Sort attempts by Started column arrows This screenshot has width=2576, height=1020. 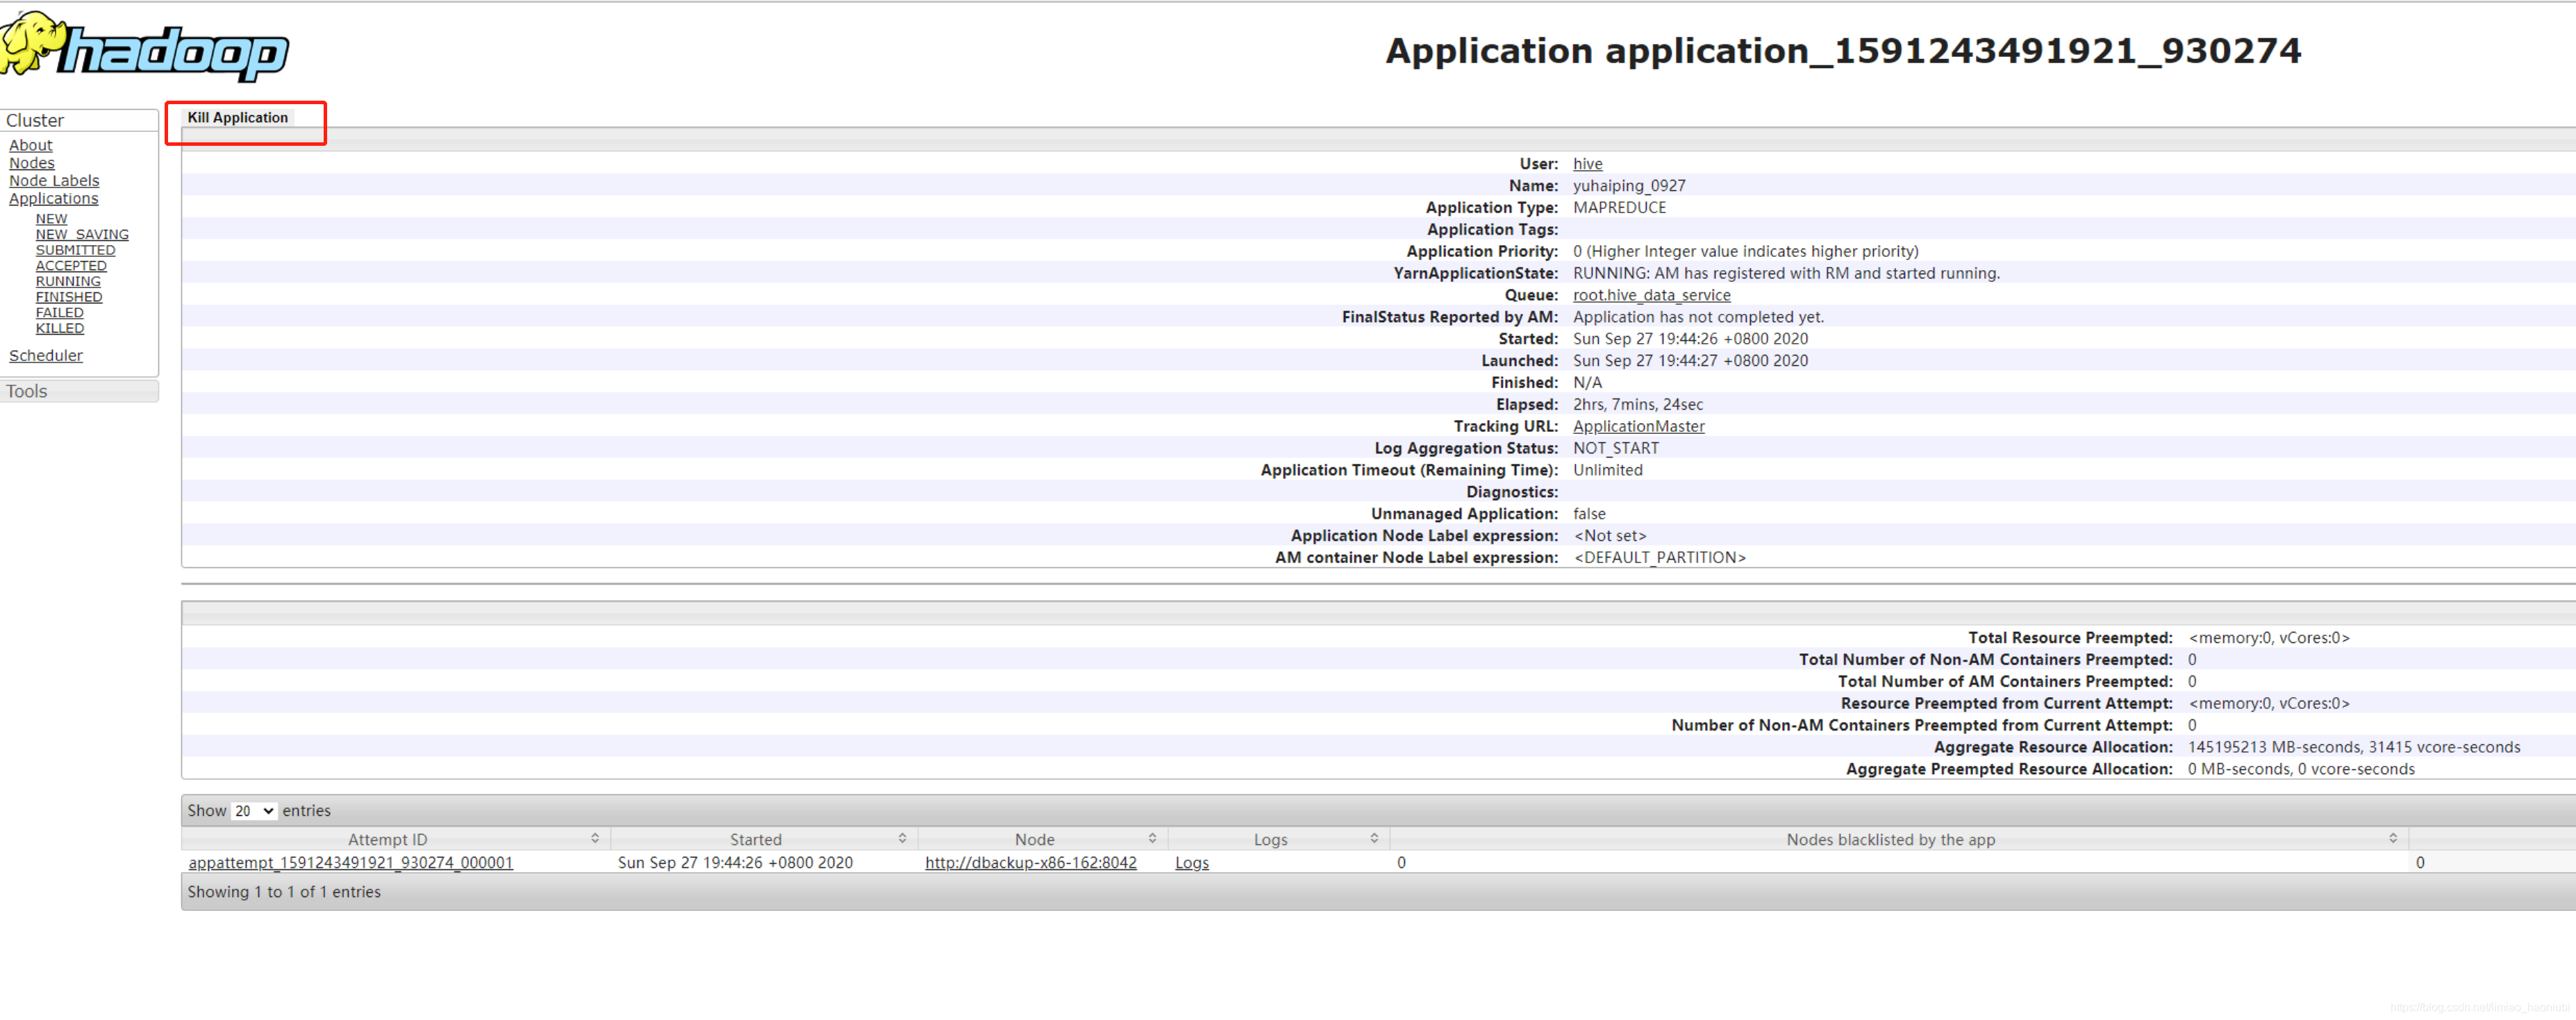pos(901,838)
